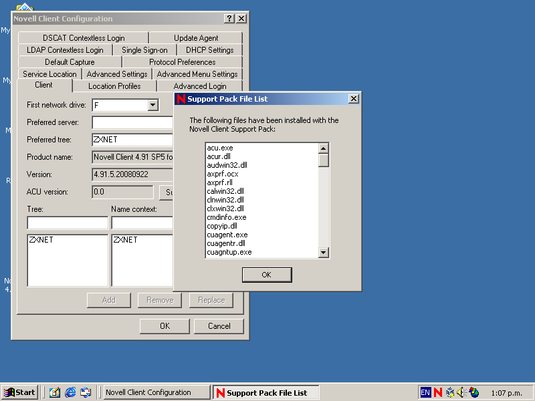
Task: Click the Version field value 4.91.5.20080922
Action: tap(132, 174)
